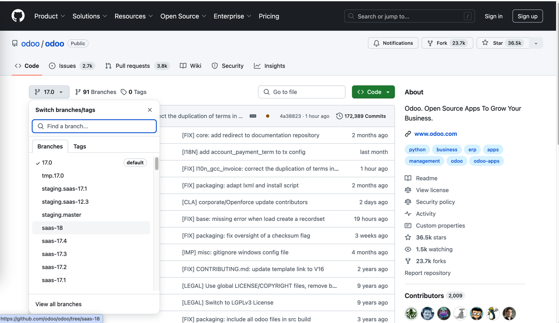This screenshot has height=323, width=559.
Task: Click the GitHub Octocat logo
Action: (18, 16)
